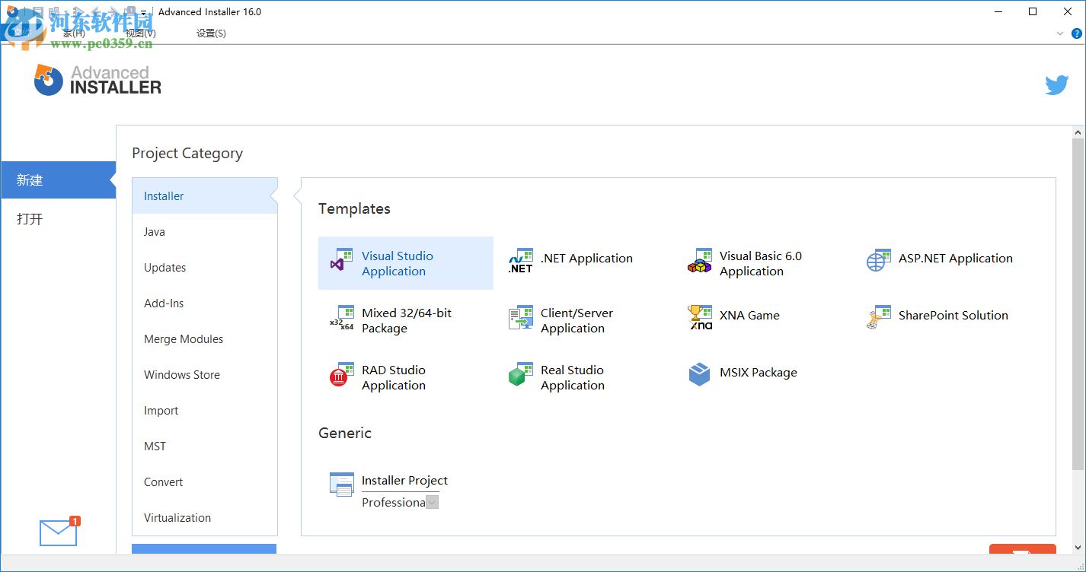Pick the SharePoint Solution template
Image resolution: width=1086 pixels, height=572 pixels.
point(936,316)
